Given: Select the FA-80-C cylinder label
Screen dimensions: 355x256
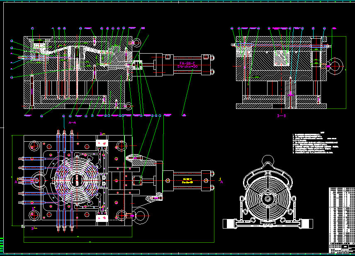Looking at the screenshot, I should (x=187, y=63).
